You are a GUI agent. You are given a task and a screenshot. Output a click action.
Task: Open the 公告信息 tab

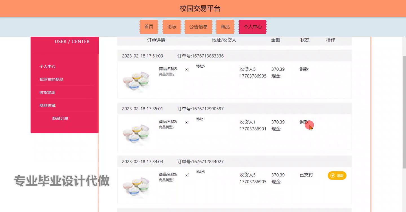198,27
